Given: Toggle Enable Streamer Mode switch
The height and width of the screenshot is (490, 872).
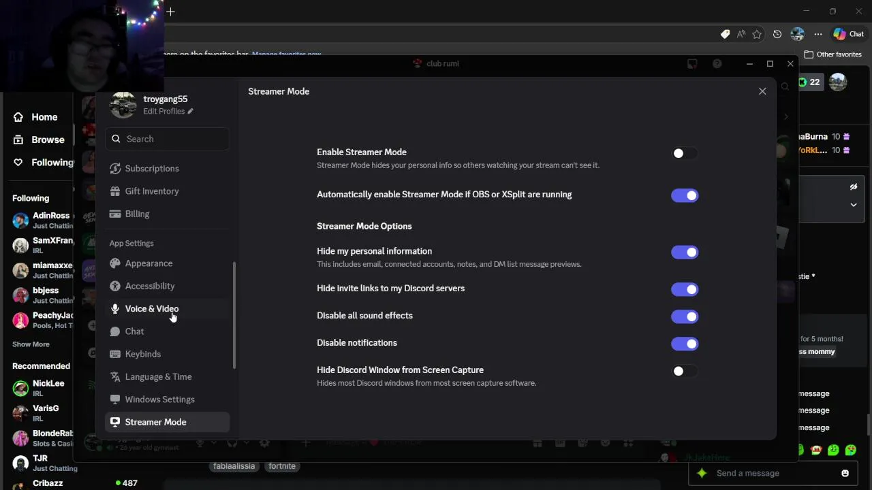Looking at the screenshot, I should 685,153.
